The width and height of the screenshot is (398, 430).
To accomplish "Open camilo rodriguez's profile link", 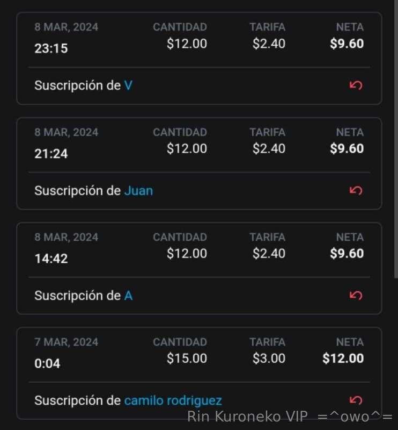I will pyautogui.click(x=173, y=400).
